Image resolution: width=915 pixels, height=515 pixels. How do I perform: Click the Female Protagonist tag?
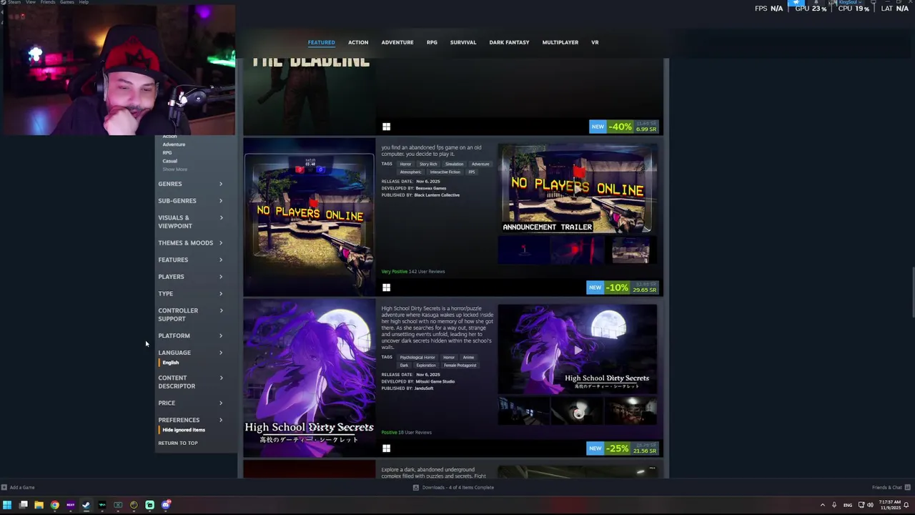click(460, 365)
